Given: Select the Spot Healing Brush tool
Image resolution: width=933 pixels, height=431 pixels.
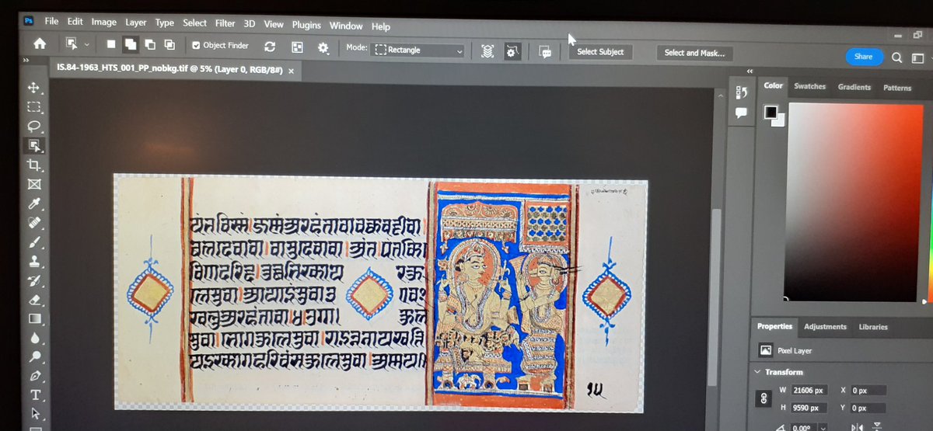Looking at the screenshot, I should [33, 223].
